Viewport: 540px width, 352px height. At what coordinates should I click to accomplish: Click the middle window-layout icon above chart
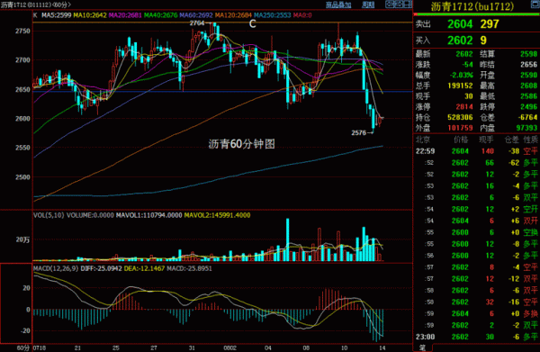[399, 5]
